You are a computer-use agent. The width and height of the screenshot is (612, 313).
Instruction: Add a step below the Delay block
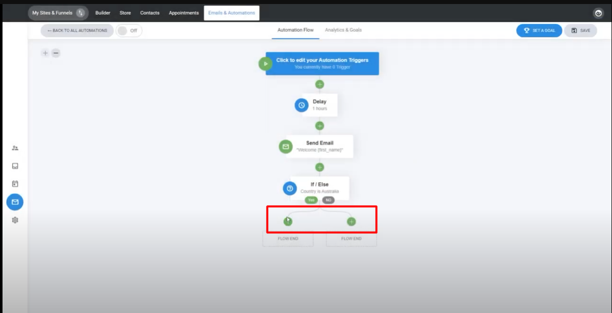tap(319, 125)
